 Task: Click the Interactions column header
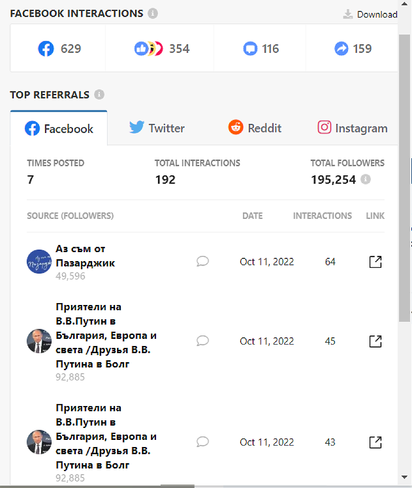tap(322, 216)
